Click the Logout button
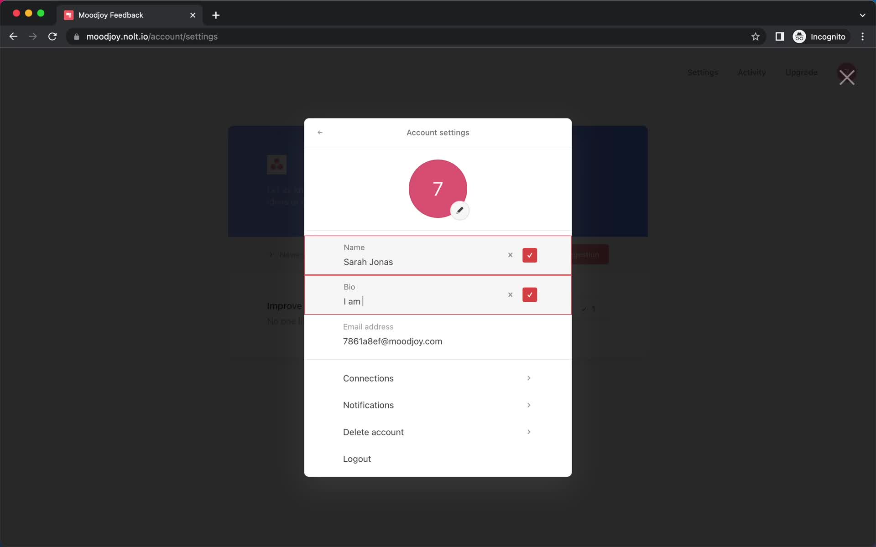The image size is (876, 547). point(357,459)
